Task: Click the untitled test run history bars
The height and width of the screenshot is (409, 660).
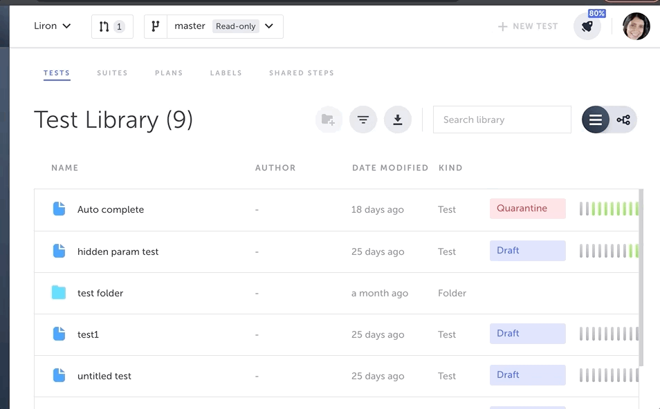Action: pos(609,375)
